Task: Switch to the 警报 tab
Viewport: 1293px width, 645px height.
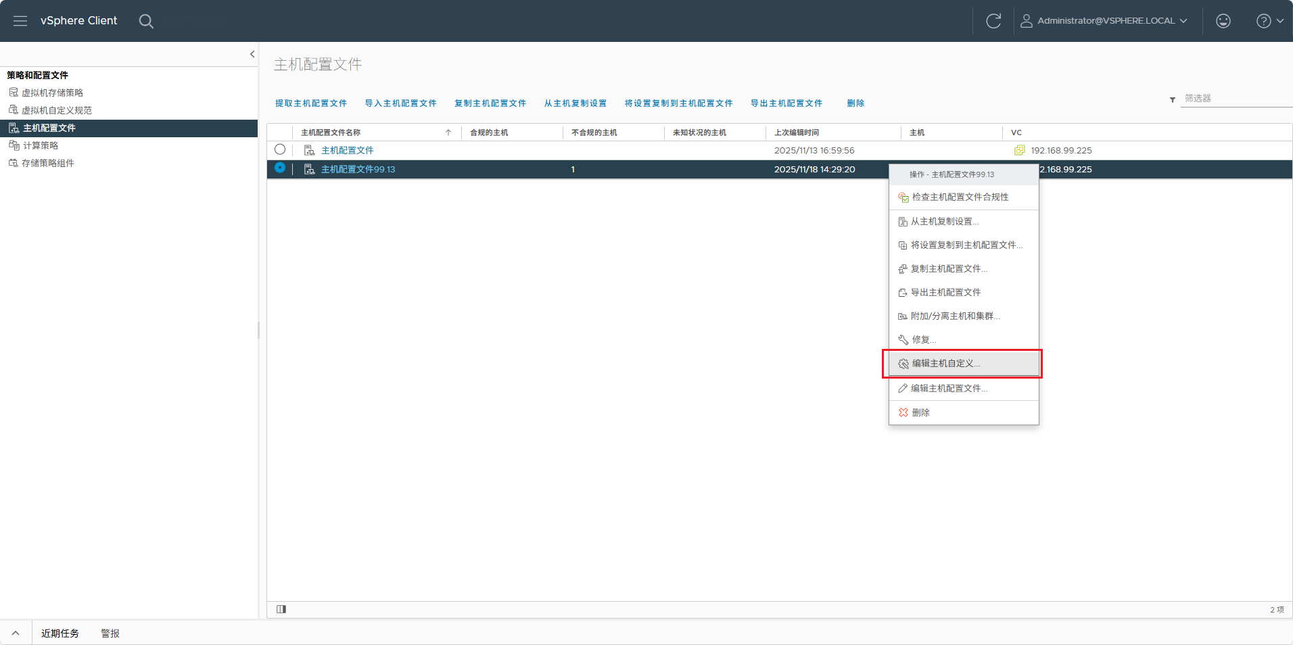Action: coord(110,634)
